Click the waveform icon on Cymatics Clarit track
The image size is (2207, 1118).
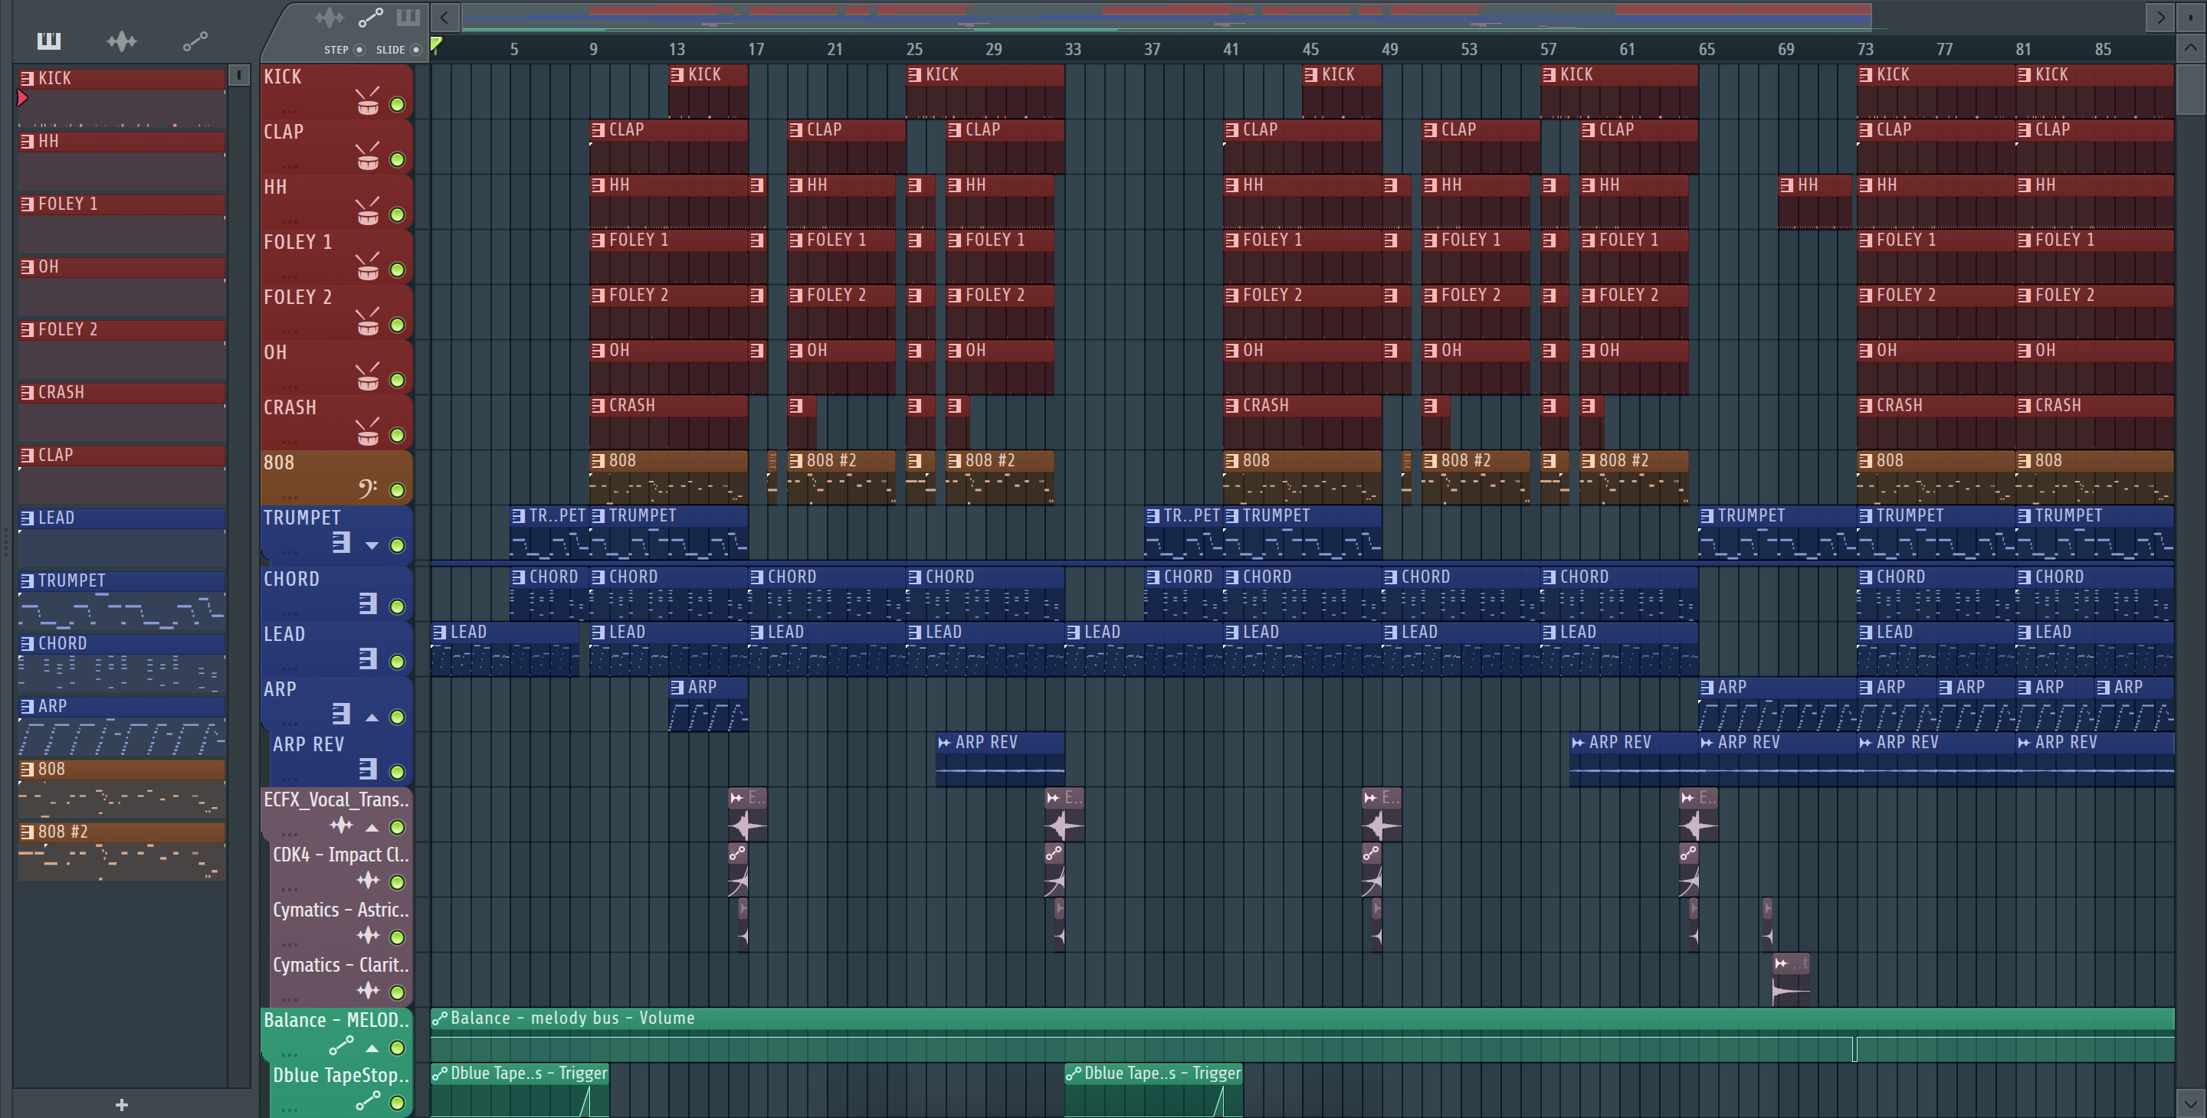[368, 990]
